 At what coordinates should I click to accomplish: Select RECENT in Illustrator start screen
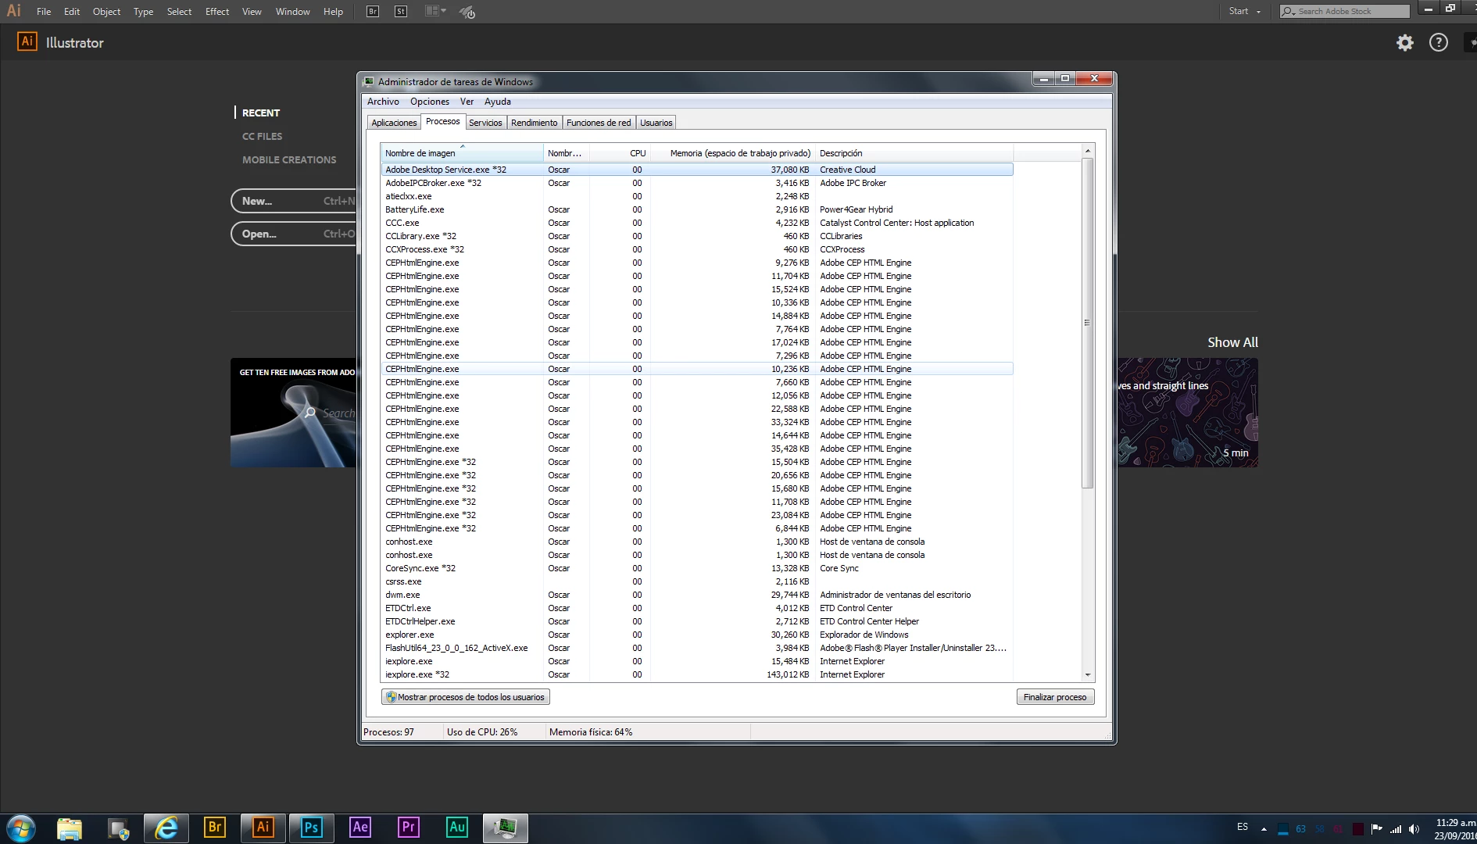[260, 113]
